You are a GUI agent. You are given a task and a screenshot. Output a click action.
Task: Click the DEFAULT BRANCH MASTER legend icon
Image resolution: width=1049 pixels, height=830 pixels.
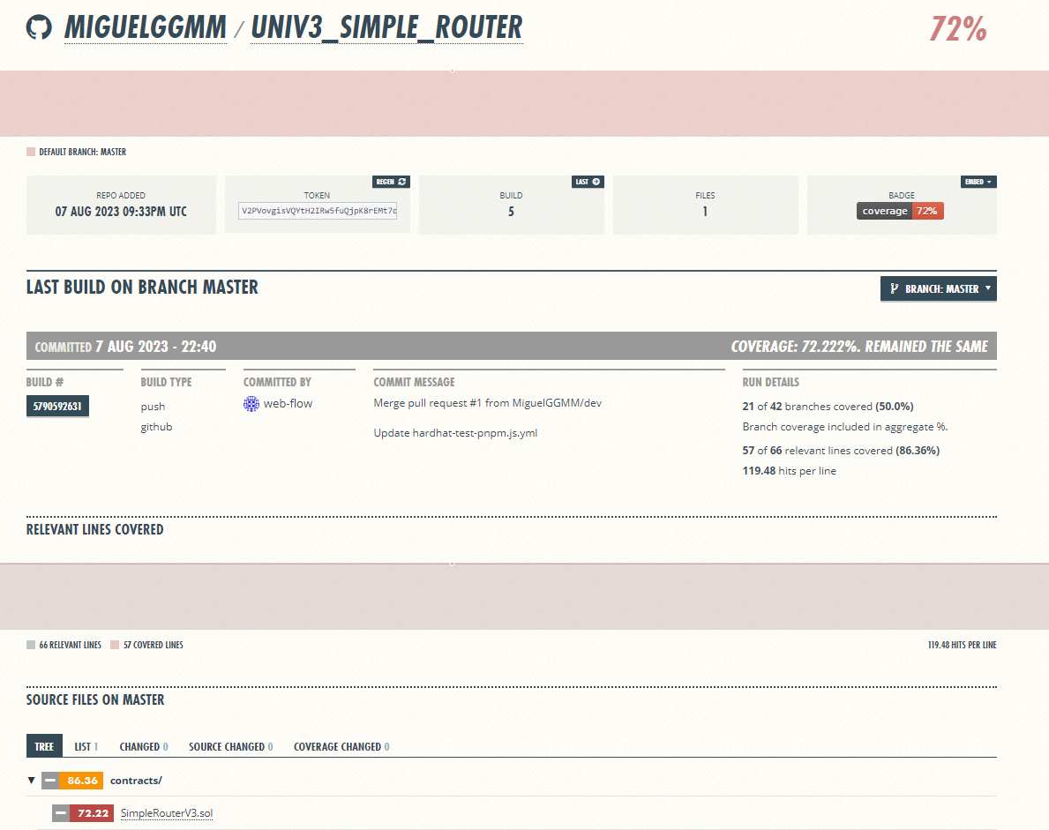click(x=29, y=152)
